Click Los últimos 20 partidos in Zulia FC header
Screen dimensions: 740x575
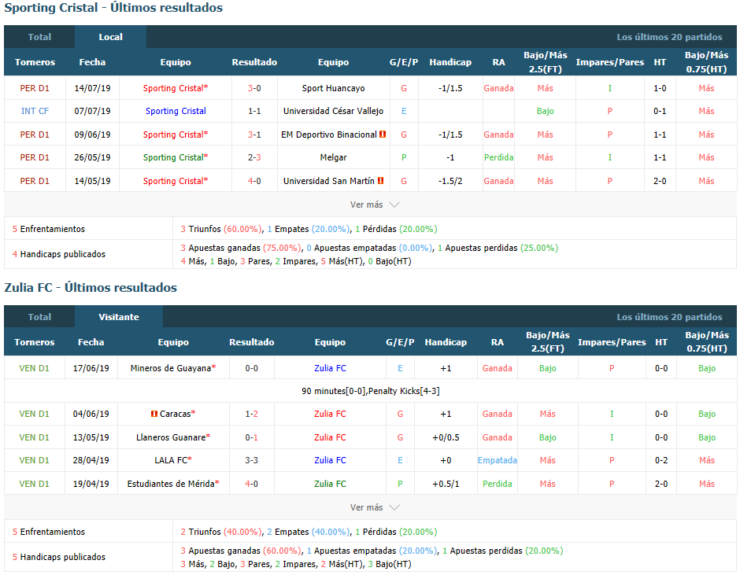[x=669, y=317]
